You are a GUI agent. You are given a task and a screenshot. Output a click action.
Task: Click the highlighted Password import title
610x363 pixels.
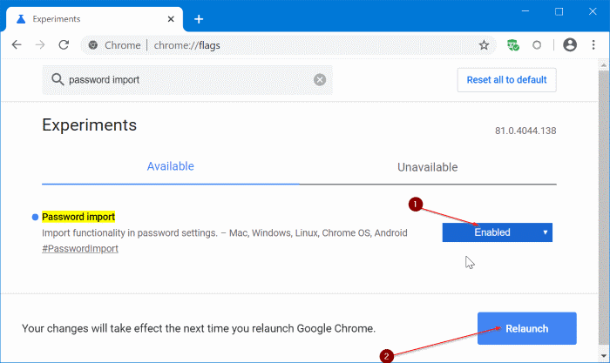78,217
